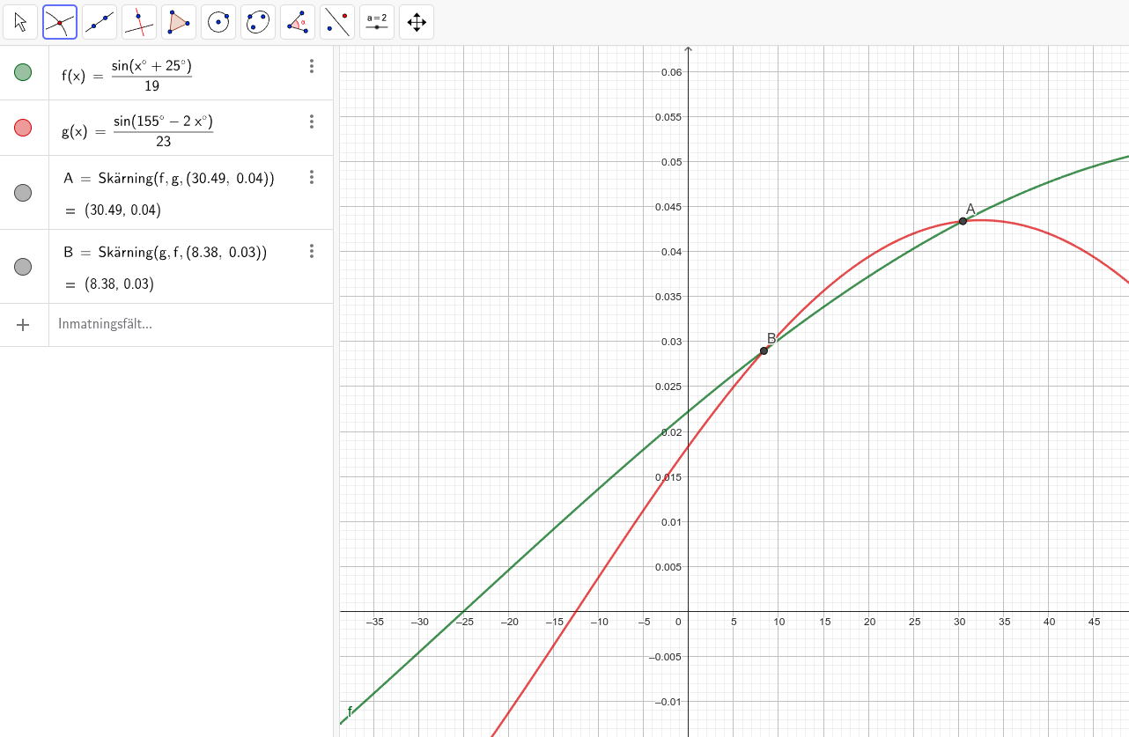Hide intersection point A in the list
Image resolution: width=1129 pixels, height=737 pixels.
(23, 193)
